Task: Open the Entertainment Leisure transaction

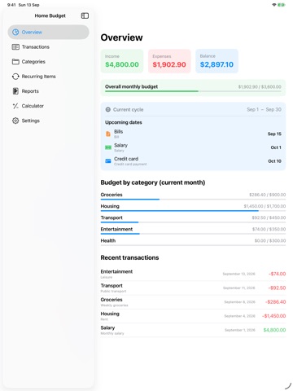Action: (x=193, y=274)
